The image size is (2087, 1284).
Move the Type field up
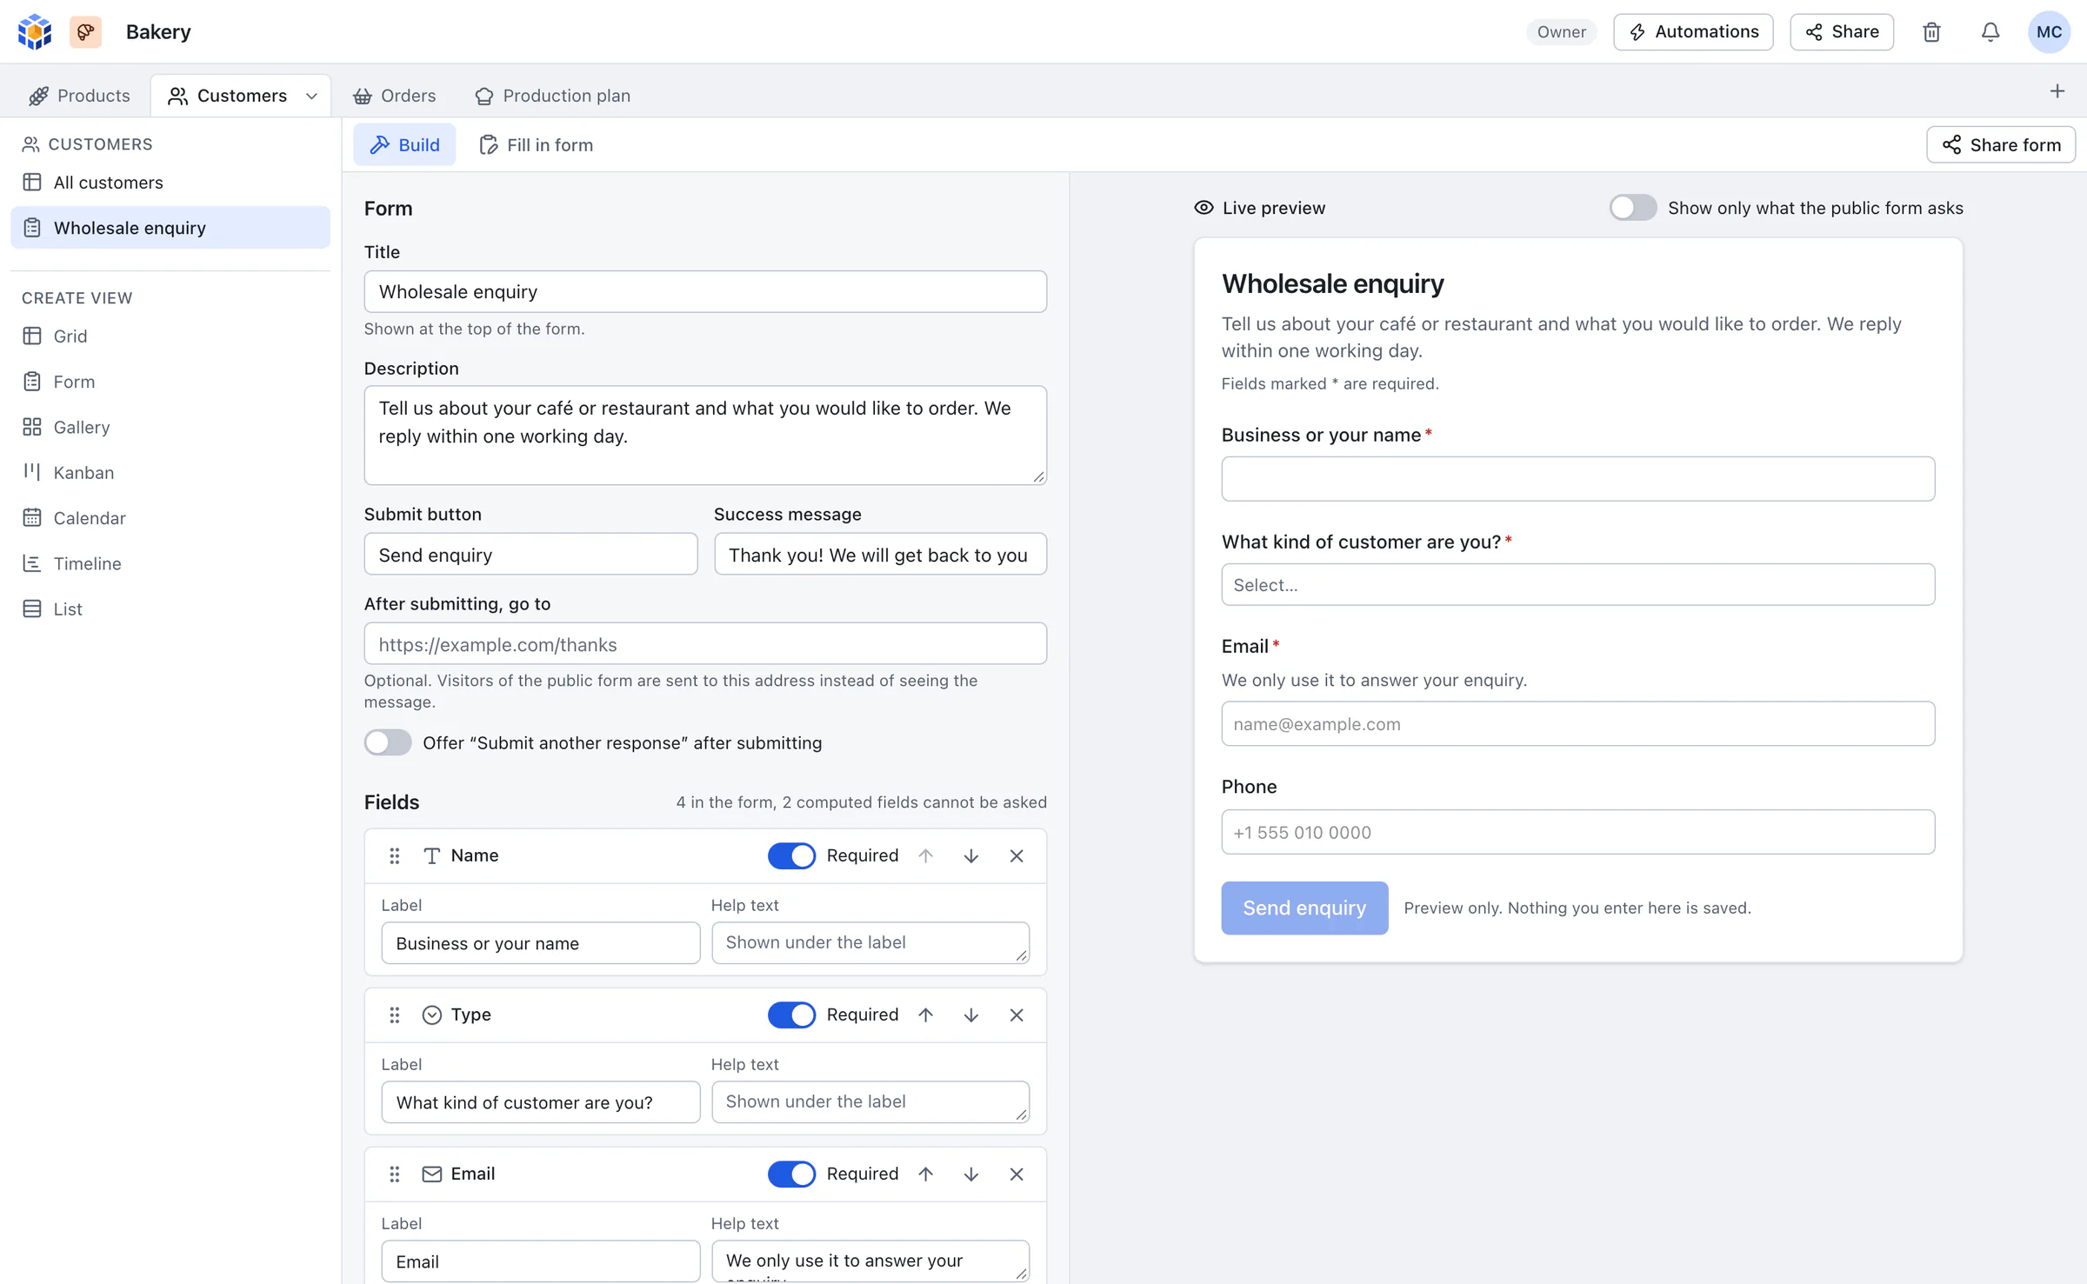pyautogui.click(x=926, y=1015)
